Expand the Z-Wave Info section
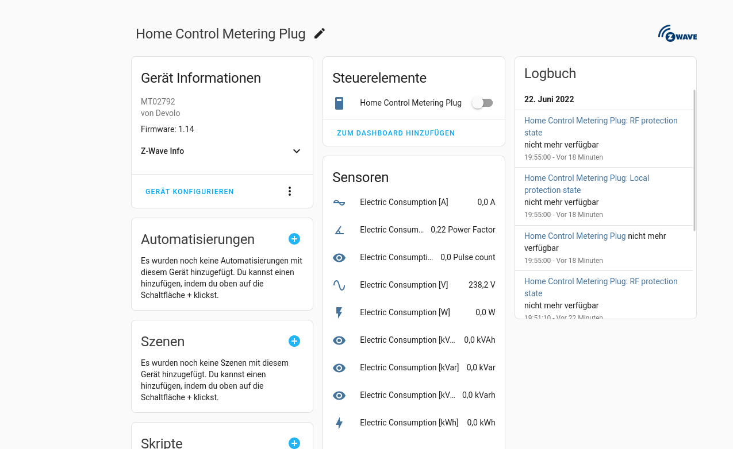Viewport: 733px width, 449px height. pos(296,151)
